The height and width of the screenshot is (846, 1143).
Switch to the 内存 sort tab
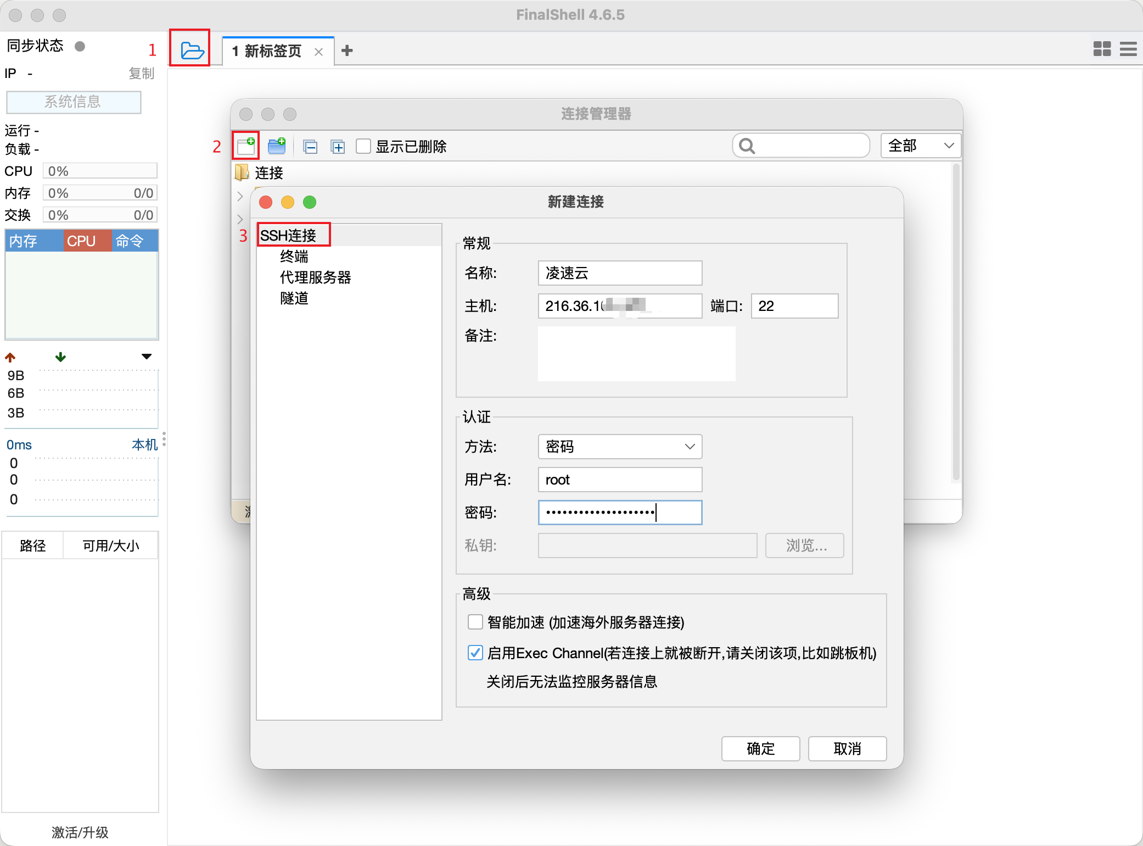click(x=34, y=241)
